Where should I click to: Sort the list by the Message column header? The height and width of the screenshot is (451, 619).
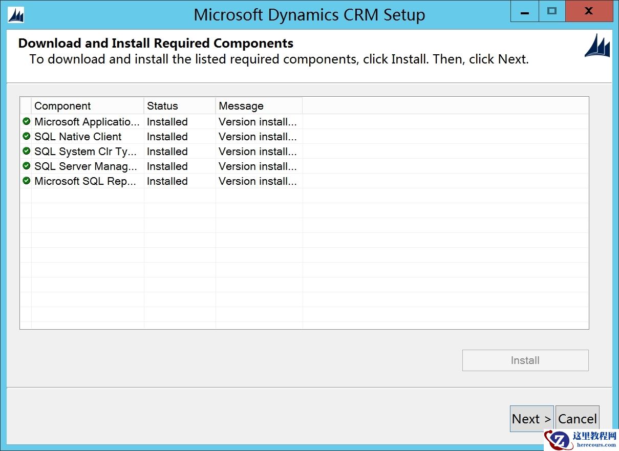(241, 105)
